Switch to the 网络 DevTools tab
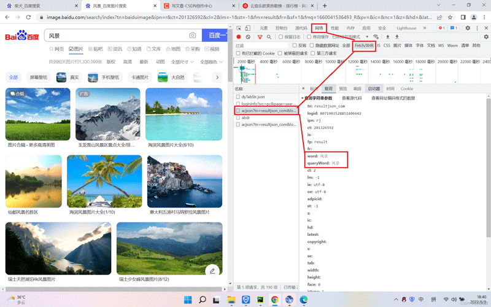The height and width of the screenshot is (307, 491). point(319,28)
